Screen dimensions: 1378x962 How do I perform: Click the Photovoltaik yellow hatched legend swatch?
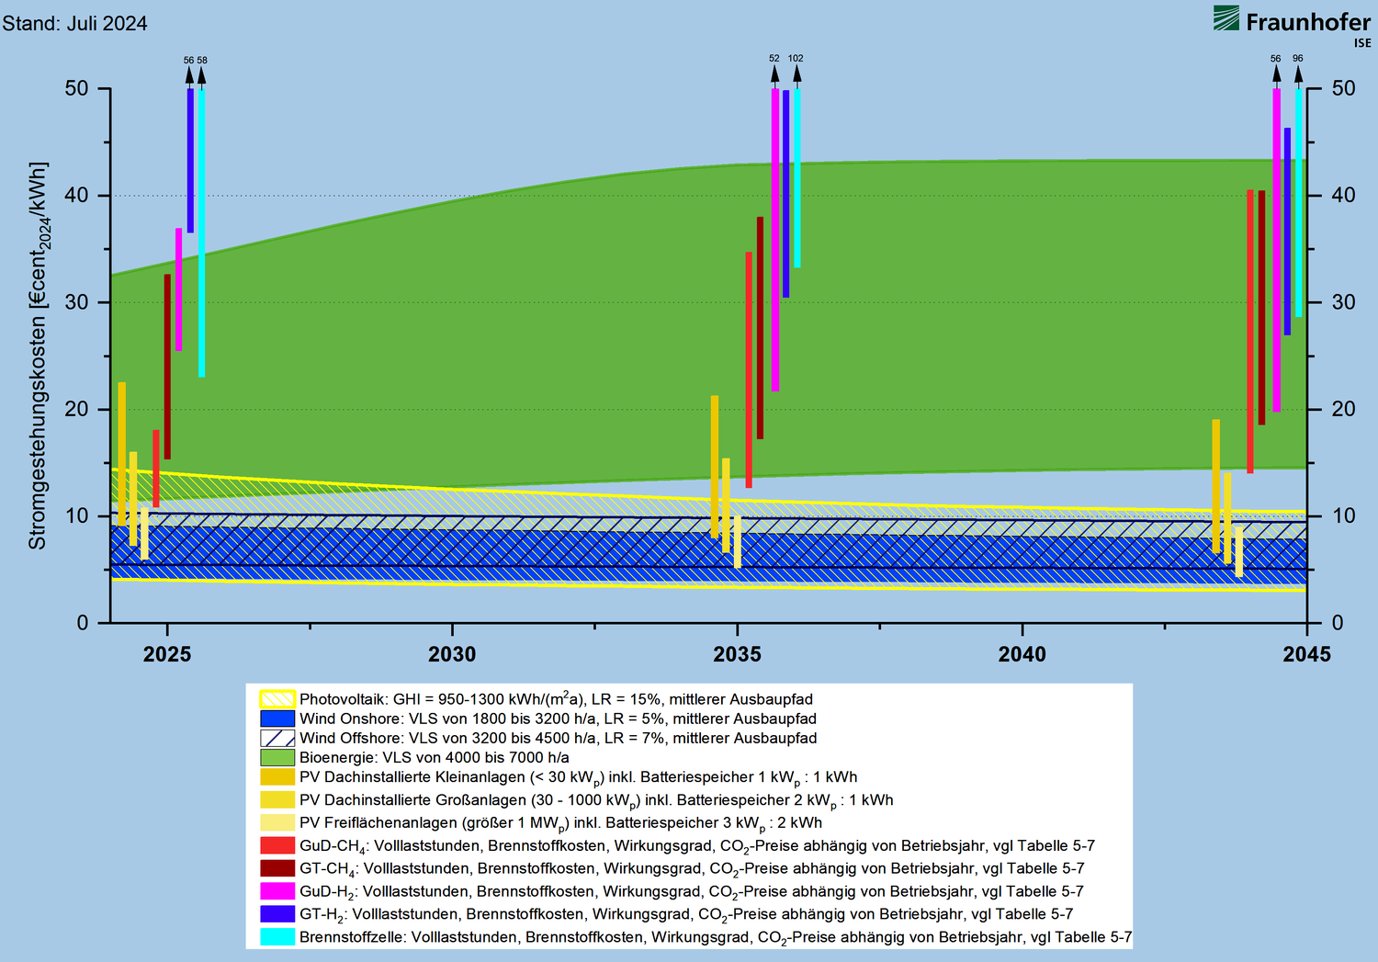point(277,699)
